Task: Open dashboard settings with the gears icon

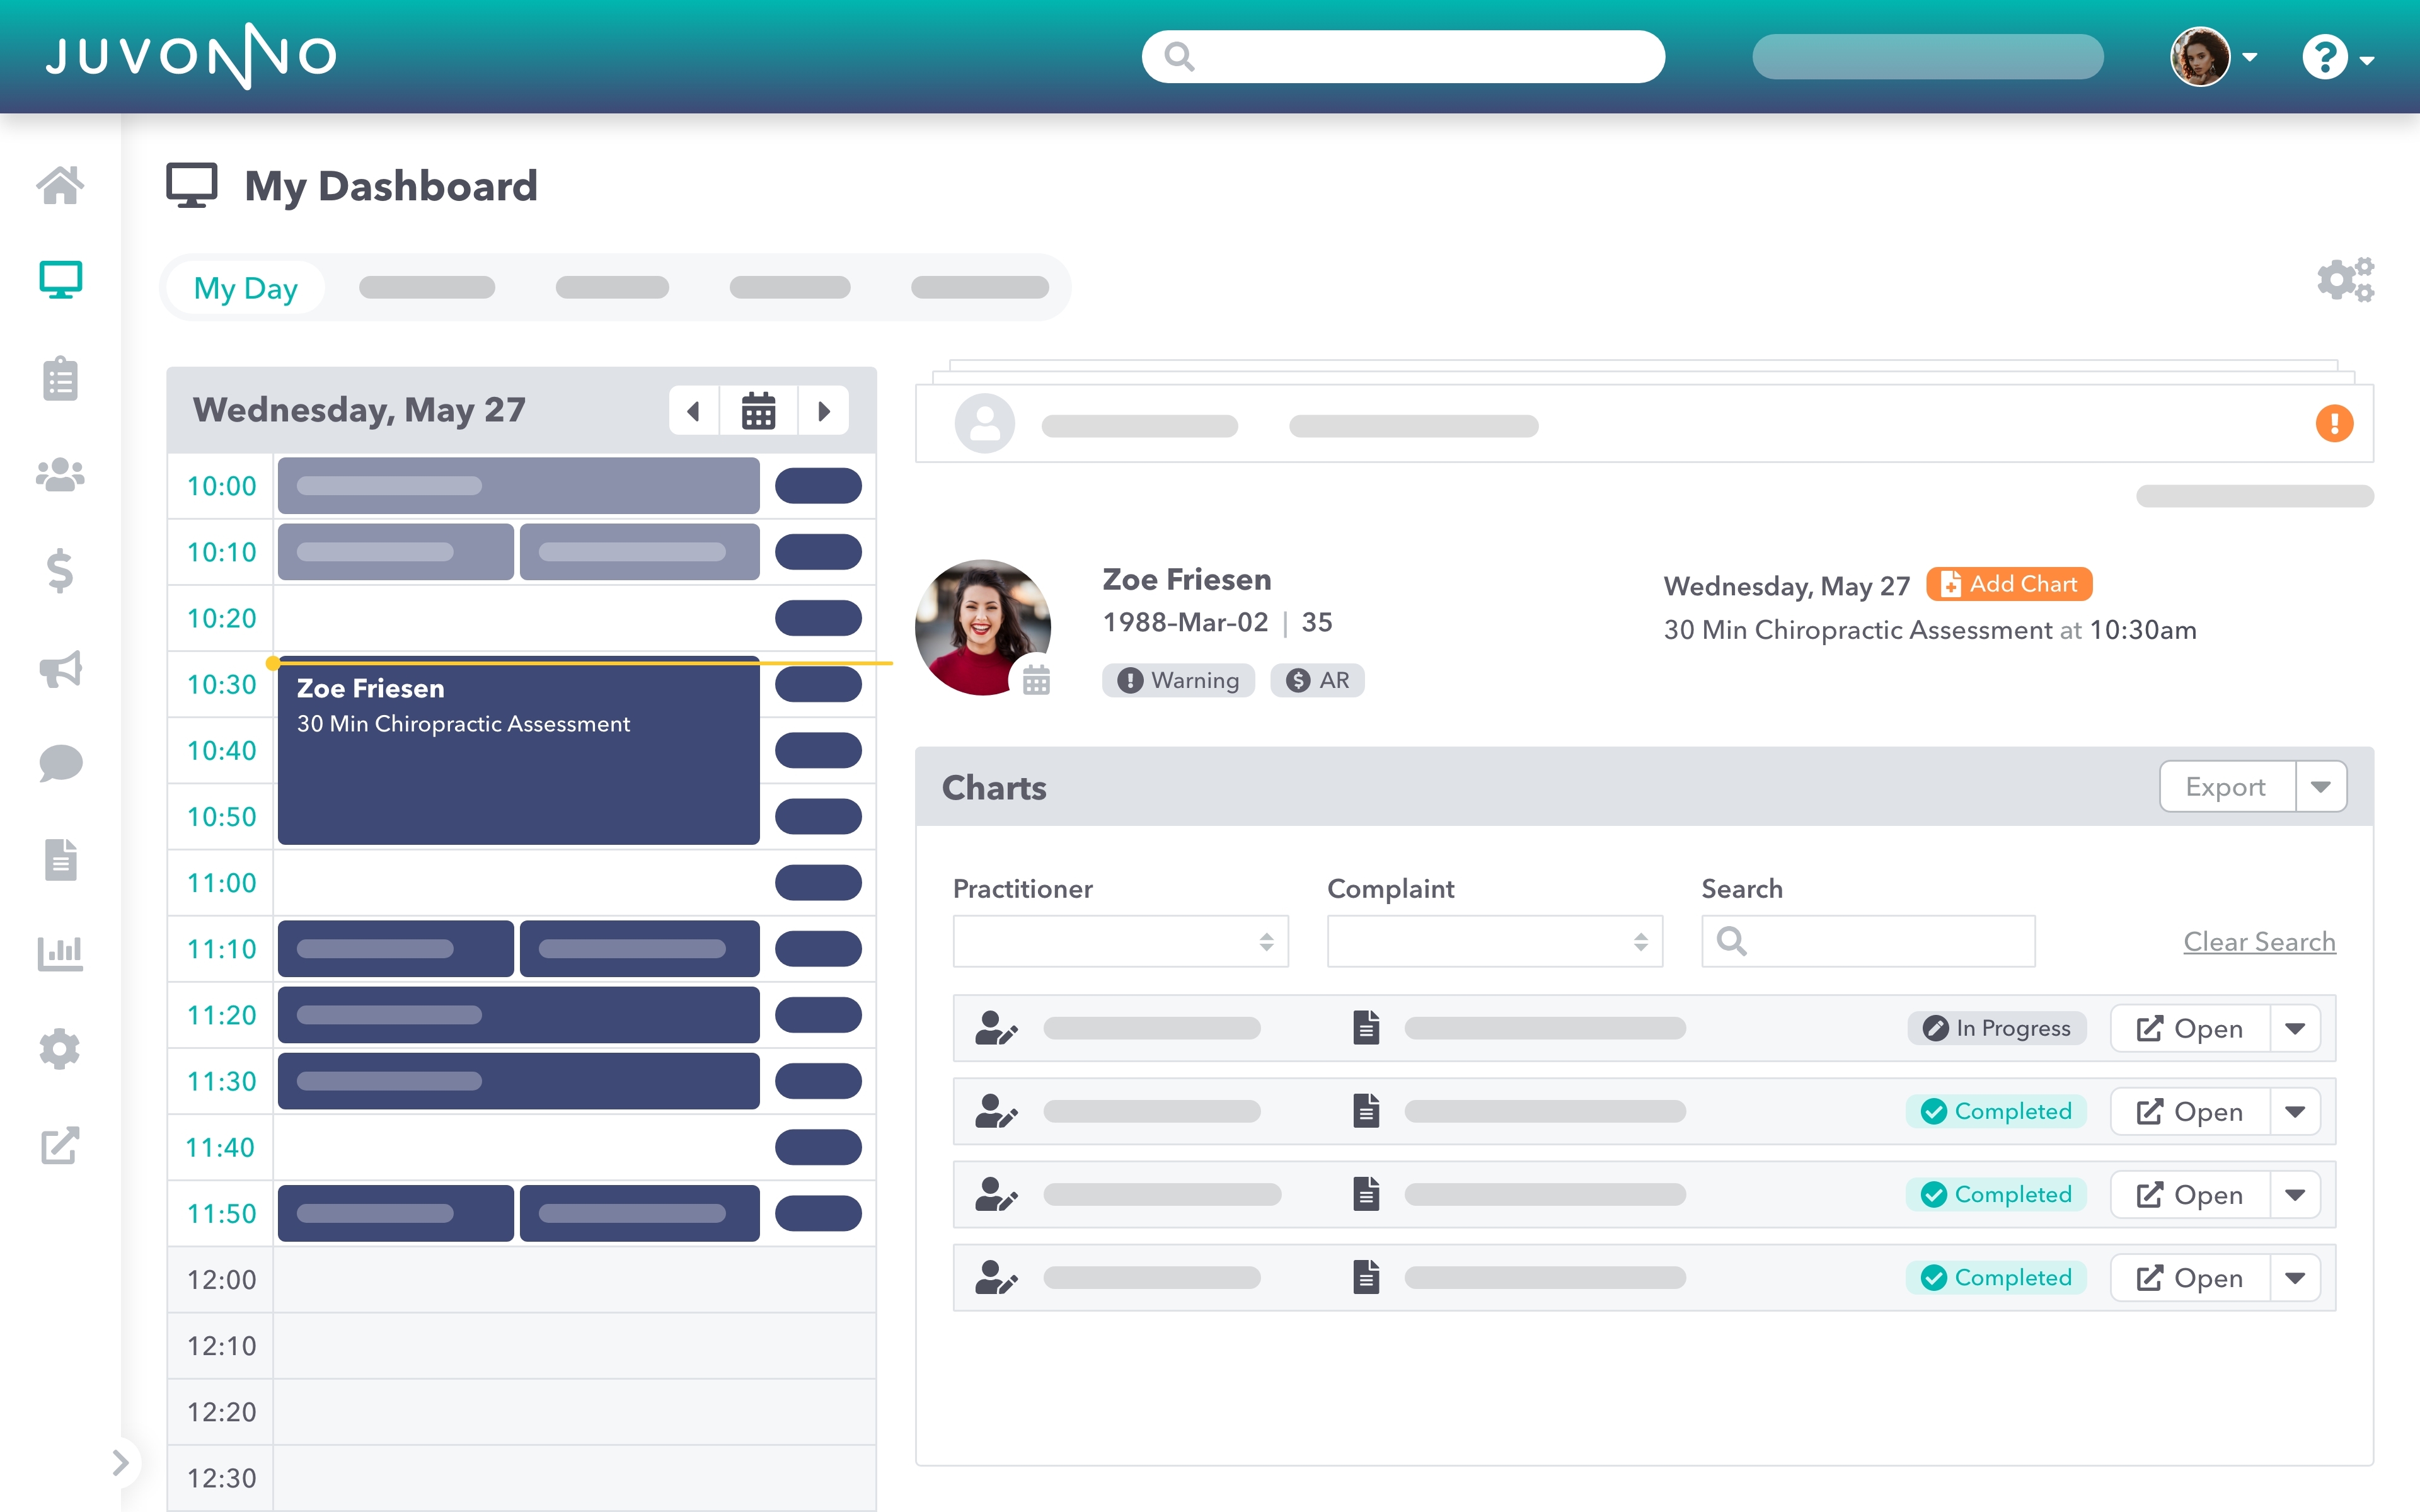Action: point(2344,281)
